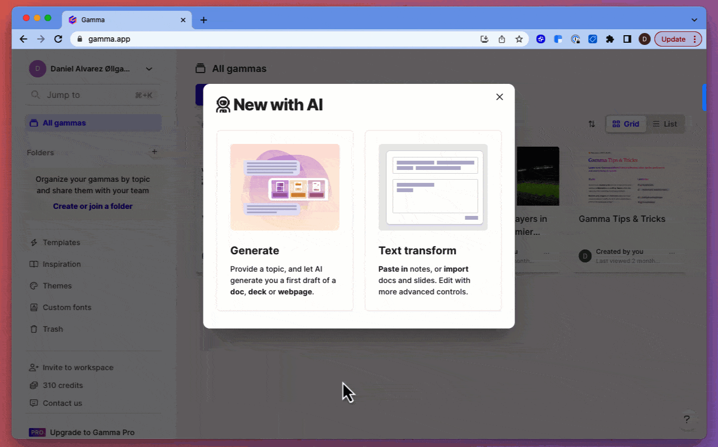Add a new folder with the plus icon
The image size is (718, 447).
[154, 152]
